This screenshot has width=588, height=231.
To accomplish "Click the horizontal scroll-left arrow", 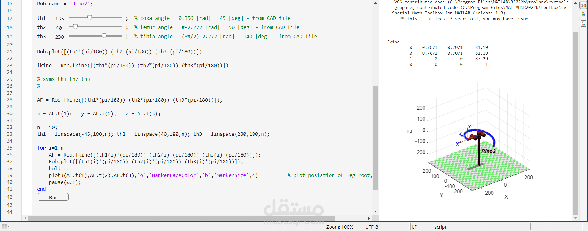I will pyautogui.click(x=25, y=218).
